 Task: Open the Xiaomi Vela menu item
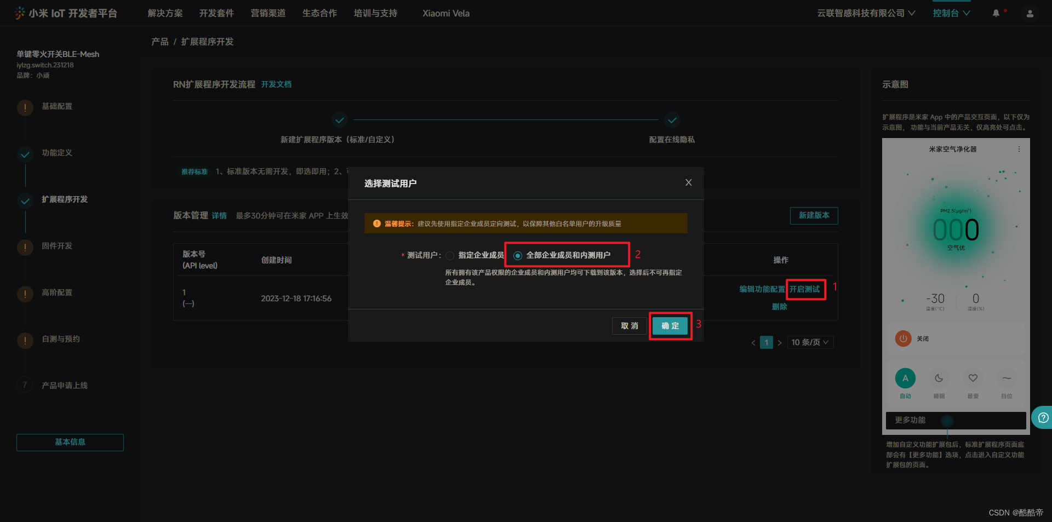(446, 13)
